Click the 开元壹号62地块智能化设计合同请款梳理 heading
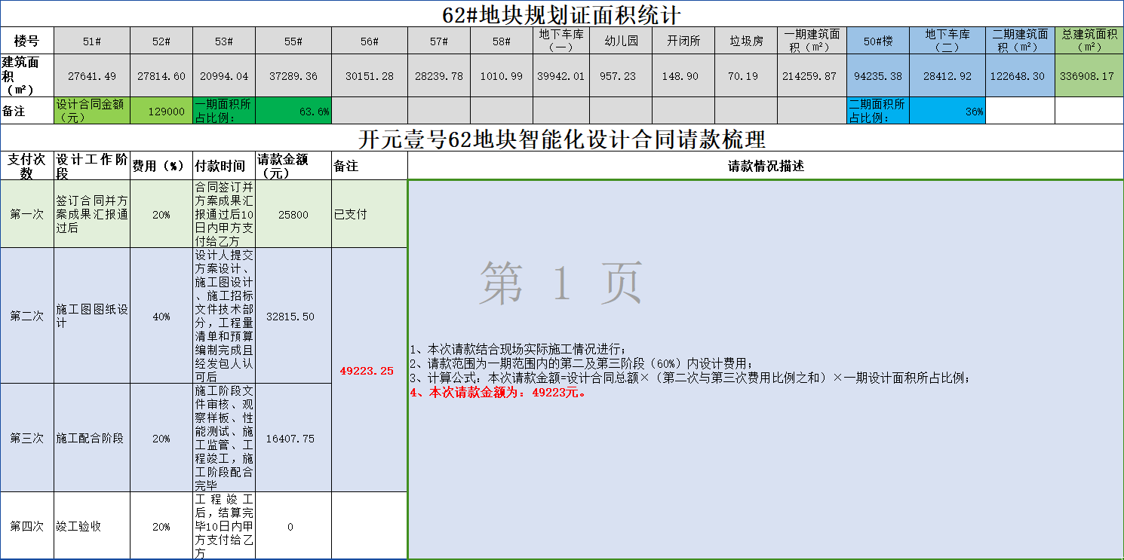 click(x=561, y=139)
